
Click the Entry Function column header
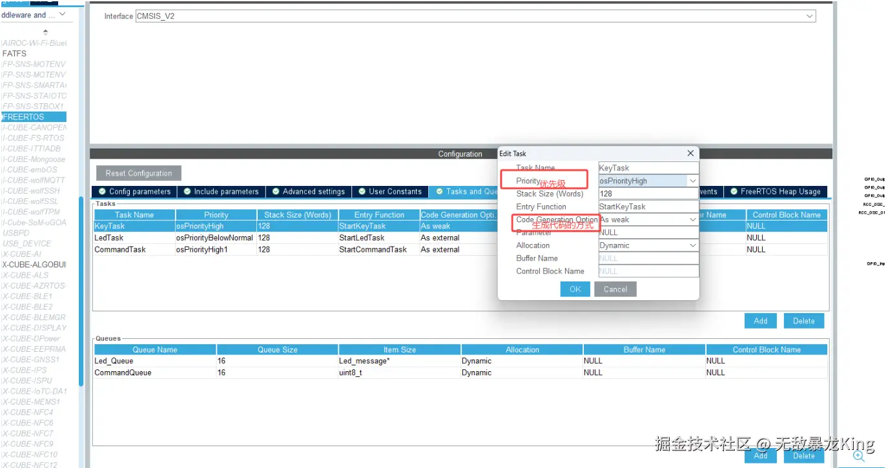coord(379,215)
